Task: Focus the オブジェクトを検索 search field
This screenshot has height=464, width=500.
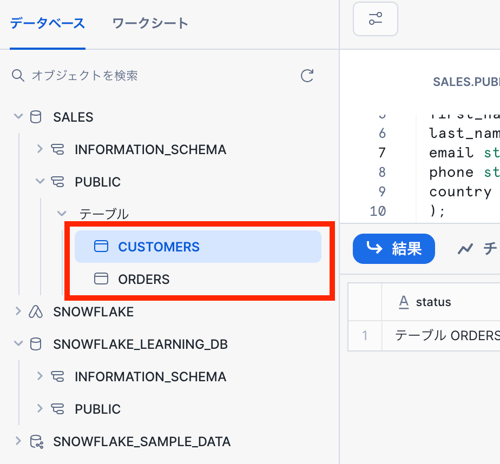Action: click(162, 75)
